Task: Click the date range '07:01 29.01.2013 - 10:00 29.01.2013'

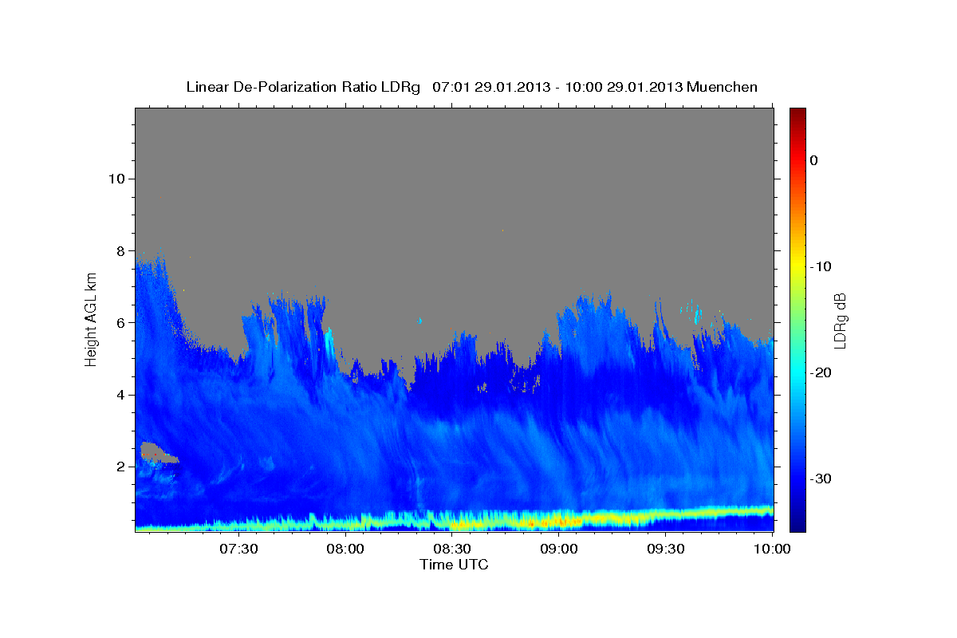Action: pos(557,87)
